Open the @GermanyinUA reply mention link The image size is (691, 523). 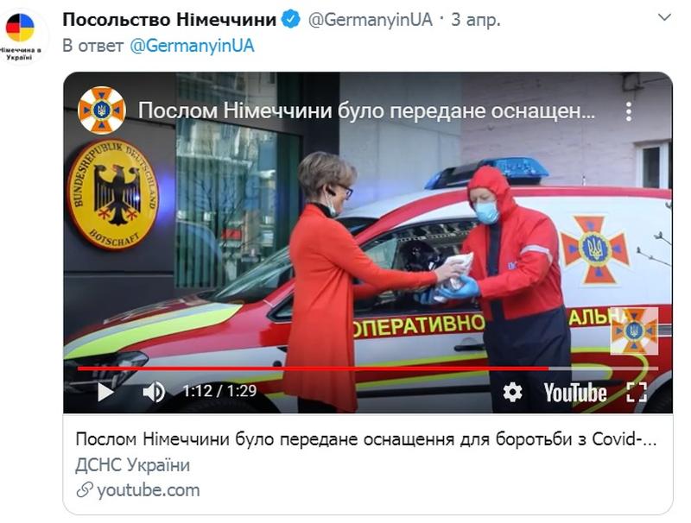point(192,46)
